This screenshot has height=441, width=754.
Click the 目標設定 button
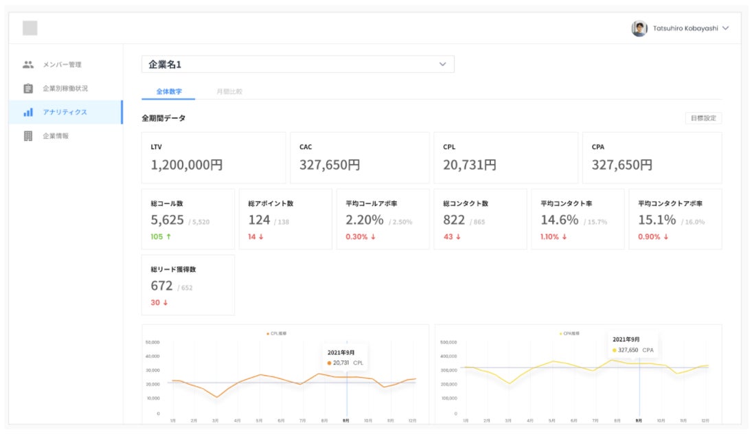[704, 118]
